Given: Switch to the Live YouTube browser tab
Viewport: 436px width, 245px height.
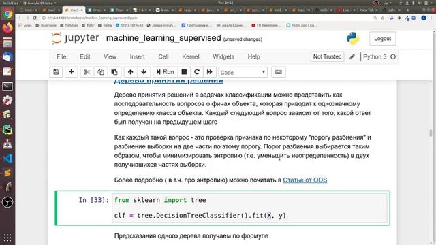Looking at the screenshot, I should tap(346, 10).
